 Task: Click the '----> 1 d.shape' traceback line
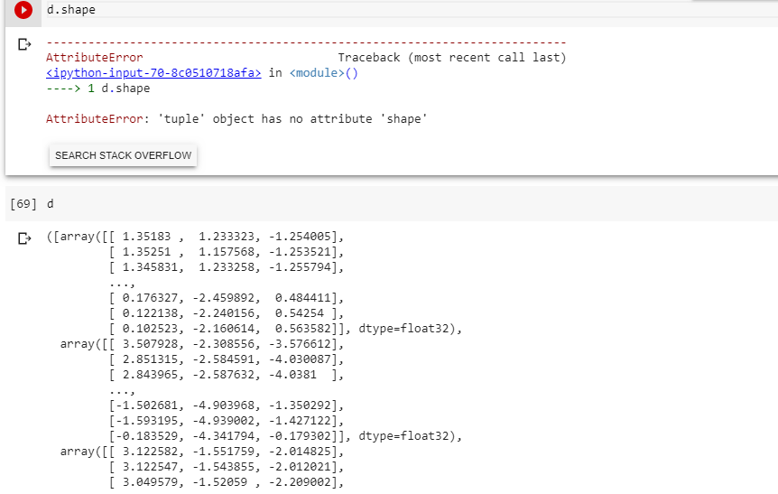[97, 89]
